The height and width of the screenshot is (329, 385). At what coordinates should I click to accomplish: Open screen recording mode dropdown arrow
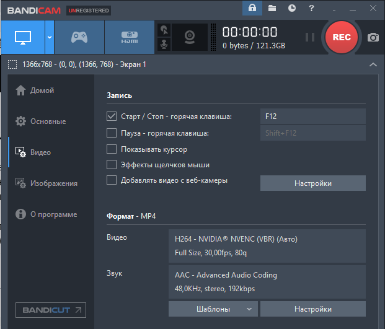50,37
